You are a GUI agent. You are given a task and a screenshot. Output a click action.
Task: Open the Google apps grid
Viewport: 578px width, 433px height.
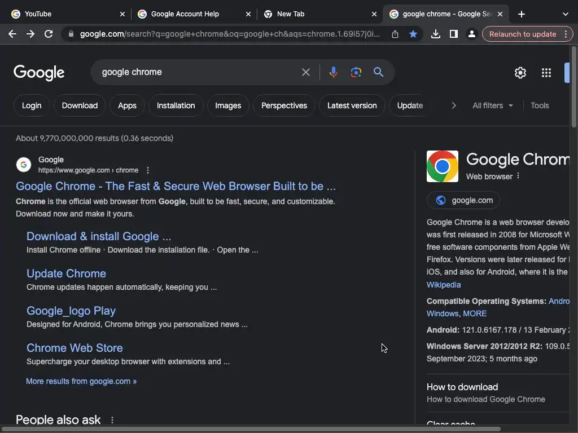point(546,73)
